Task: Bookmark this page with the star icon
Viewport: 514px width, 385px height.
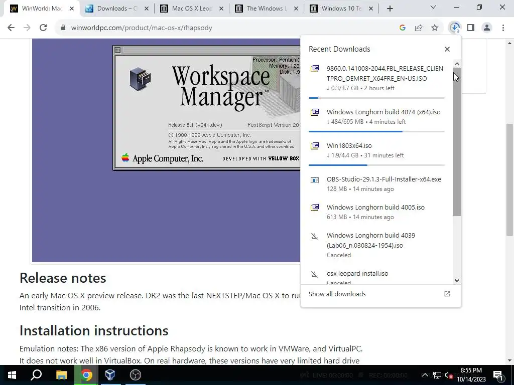Action: (x=435, y=28)
